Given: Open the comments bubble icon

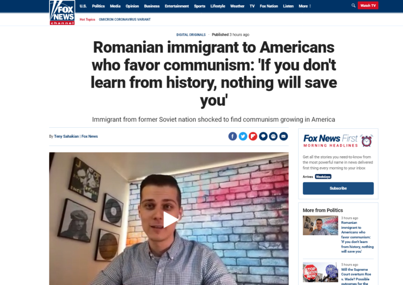Looking at the screenshot, I should click(x=263, y=136).
